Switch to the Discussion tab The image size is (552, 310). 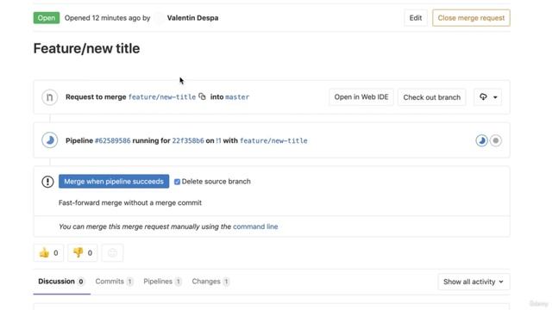(x=61, y=282)
